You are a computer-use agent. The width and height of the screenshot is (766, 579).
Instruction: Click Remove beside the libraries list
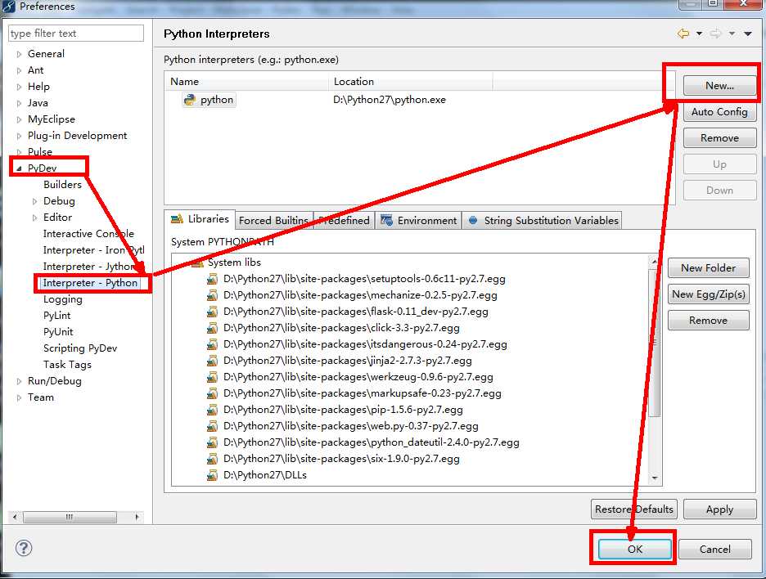[x=709, y=321]
